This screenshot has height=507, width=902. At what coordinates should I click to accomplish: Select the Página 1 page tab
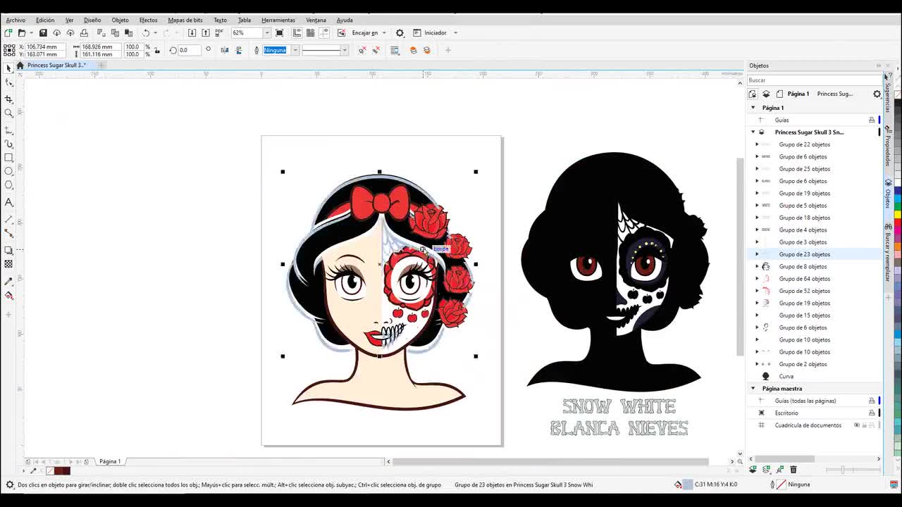point(110,461)
